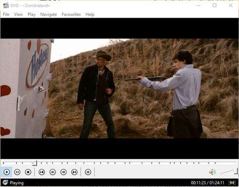The height and width of the screenshot is (187, 239).
Task: Click the Play button
Action: point(7,172)
